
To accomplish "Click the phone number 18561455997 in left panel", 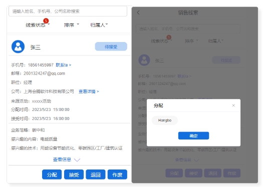I will coord(41,65).
